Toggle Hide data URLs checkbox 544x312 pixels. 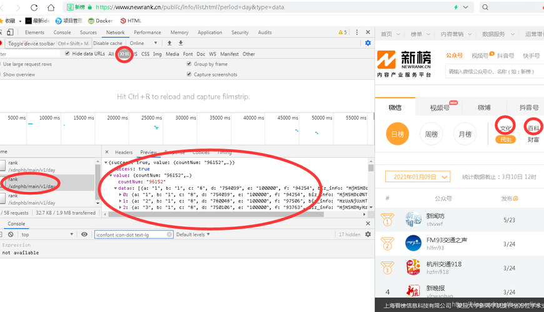coord(68,53)
